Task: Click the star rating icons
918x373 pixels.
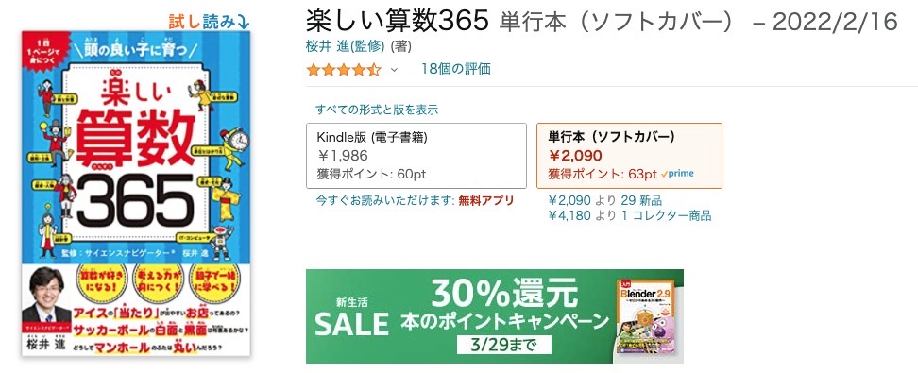Action: 344,70
